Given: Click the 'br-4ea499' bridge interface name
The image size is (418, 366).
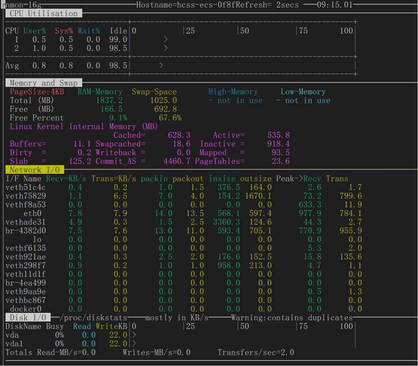Looking at the screenshot, I should click(x=26, y=283).
